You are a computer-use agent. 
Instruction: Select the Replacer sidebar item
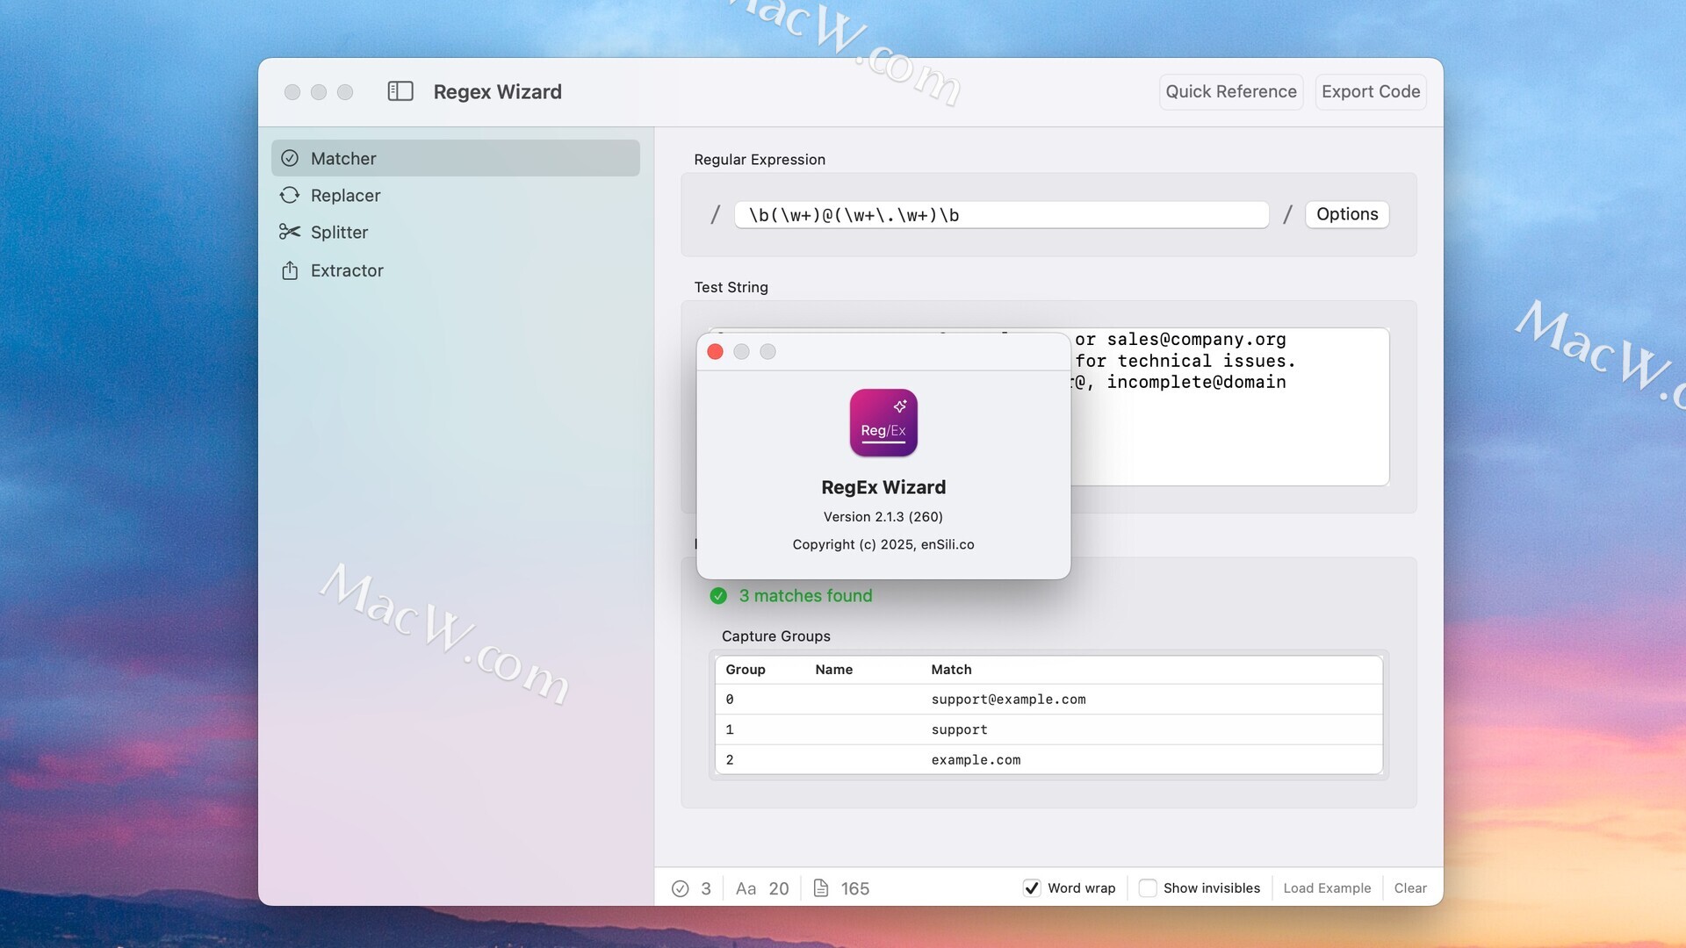[x=346, y=196]
